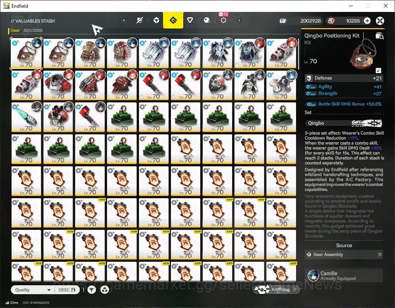Select the red tool worn by dark-haired operator
Image resolution: width=395 pixels, height=308 pixels.
[x=90, y=117]
